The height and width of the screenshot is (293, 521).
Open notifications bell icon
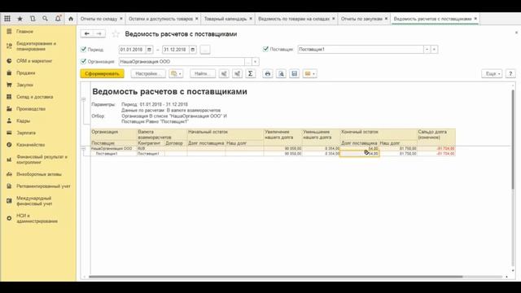[x=58, y=19]
